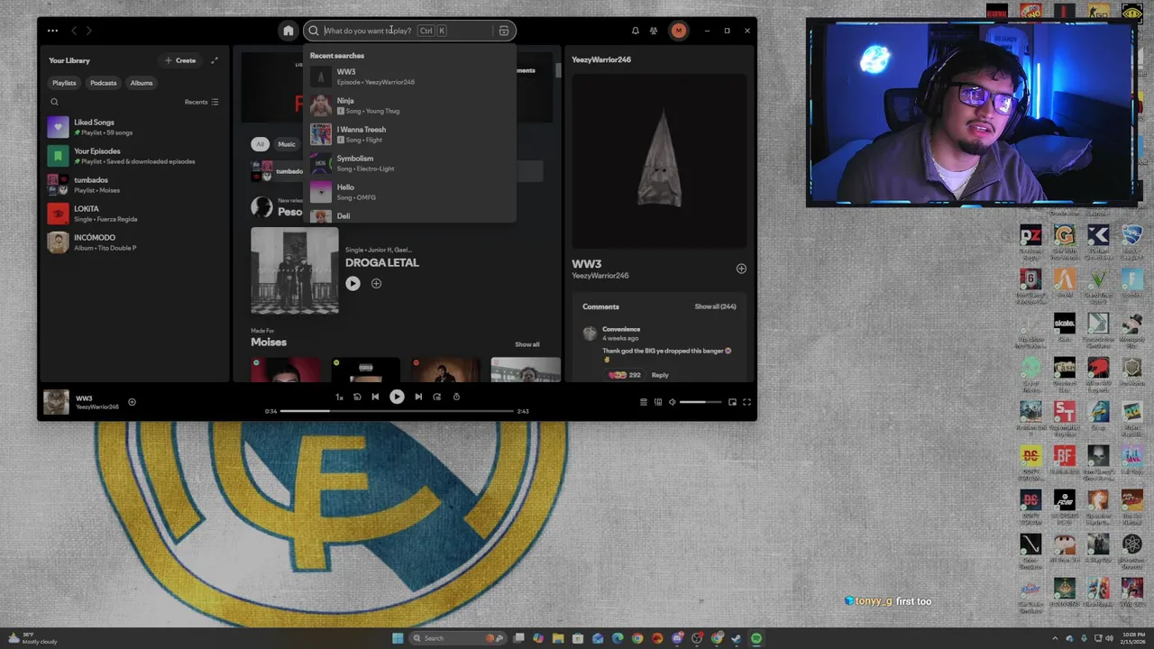Click WW3 cover art in player bar
This screenshot has height=649, width=1154.
pos(56,402)
